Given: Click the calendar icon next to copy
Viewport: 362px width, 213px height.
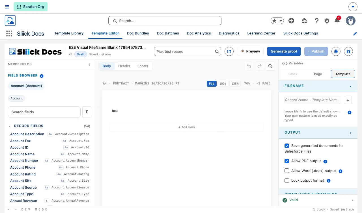Looking at the screenshot, I should pyautogui.click(x=348, y=51).
